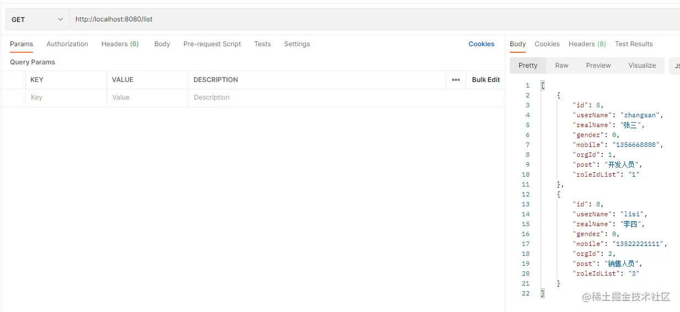Click the mobile value "1356668888"
The height and width of the screenshot is (312, 680).
point(635,145)
